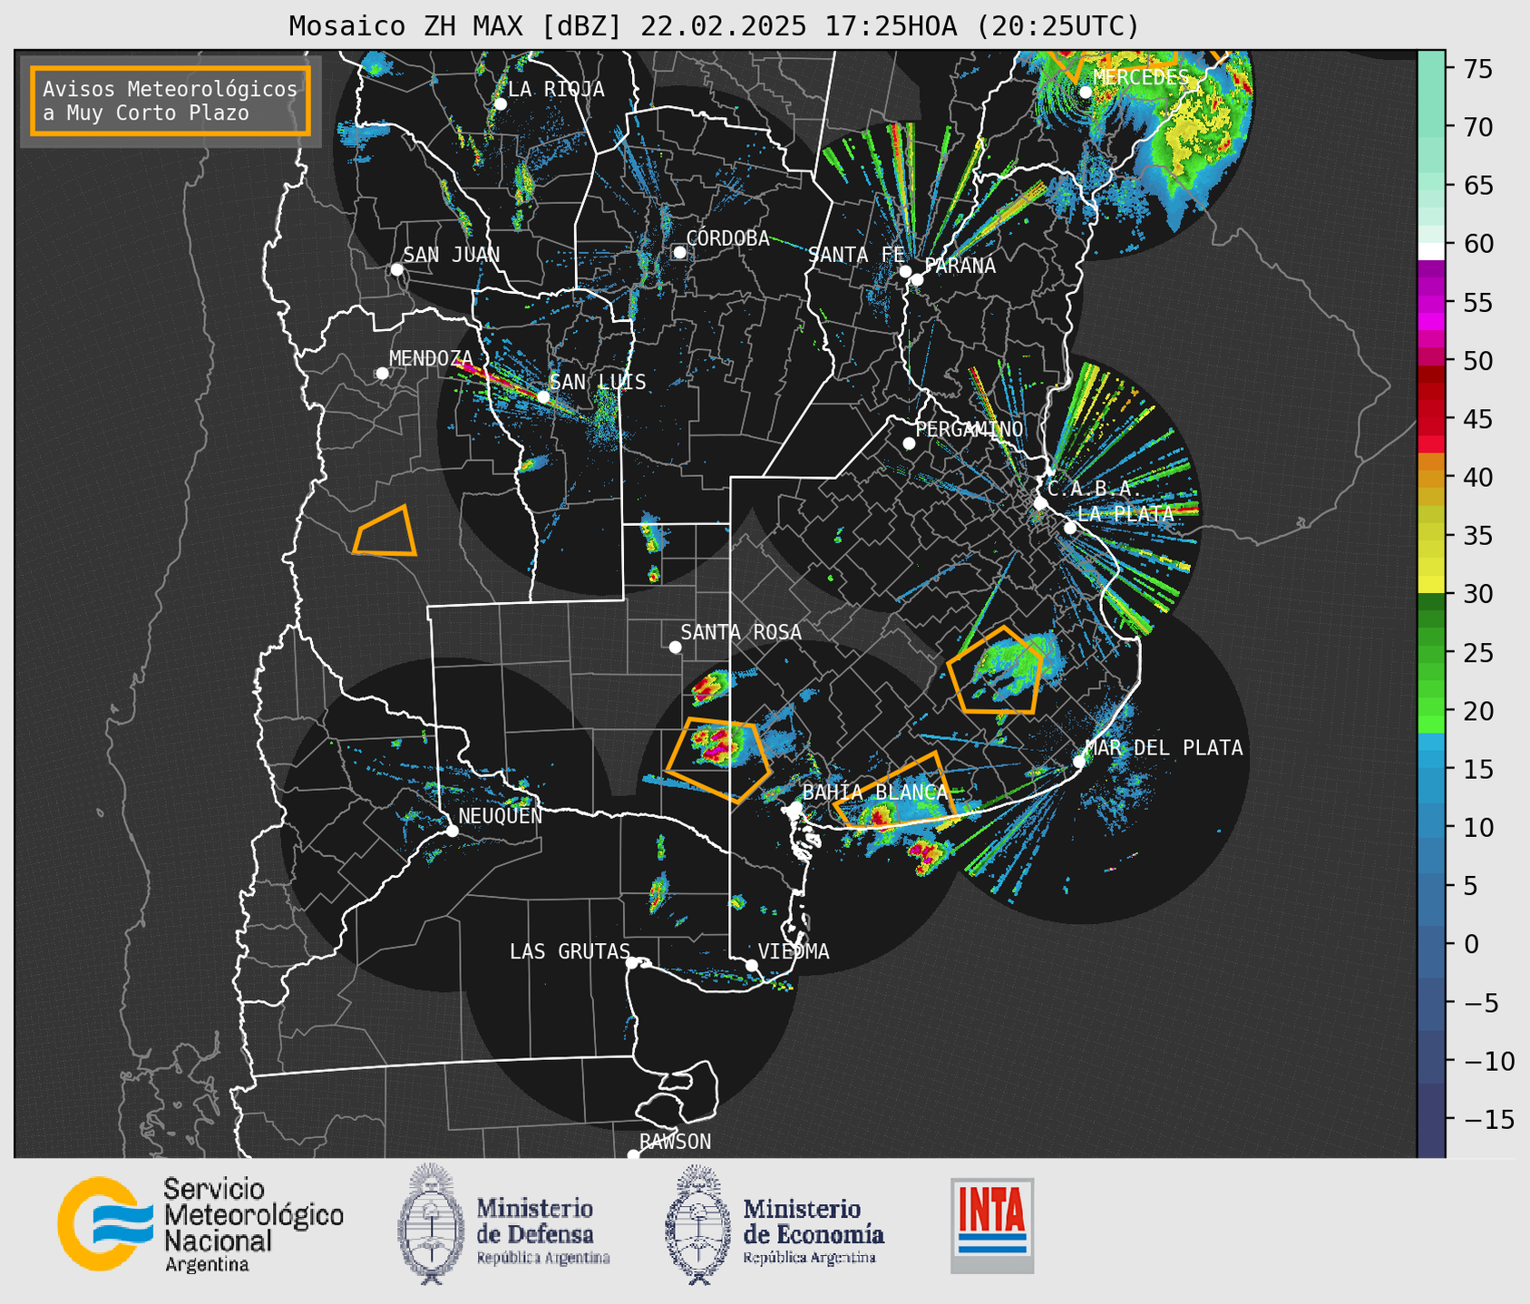Click the 10 tick label on the scale
The height and width of the screenshot is (1304, 1530).
coord(1478,827)
